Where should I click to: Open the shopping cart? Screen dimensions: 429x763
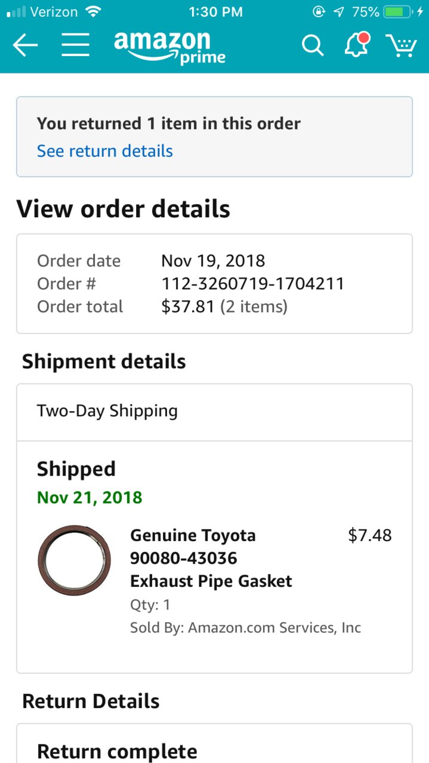401,45
